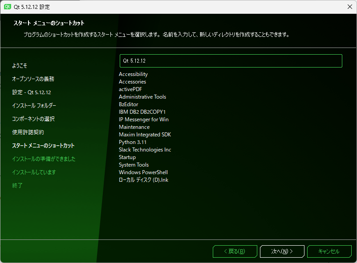Viewport: 357px width, 263px height.
Task: Select IBM DB2 DB2COPY1 entry
Action: click(142, 112)
